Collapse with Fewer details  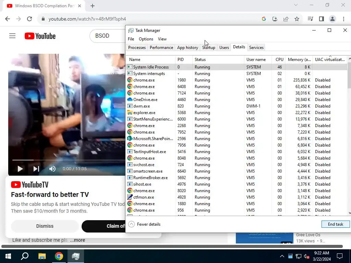(x=144, y=224)
